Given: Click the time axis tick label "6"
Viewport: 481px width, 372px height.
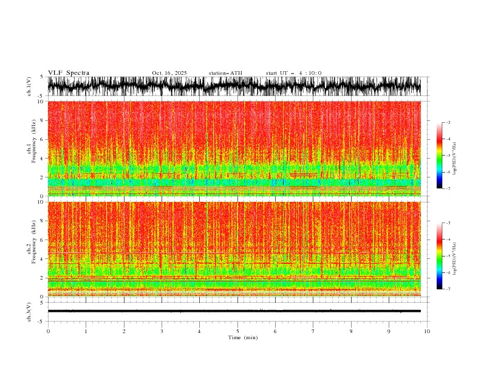Looking at the screenshot, I should coord(275,331).
